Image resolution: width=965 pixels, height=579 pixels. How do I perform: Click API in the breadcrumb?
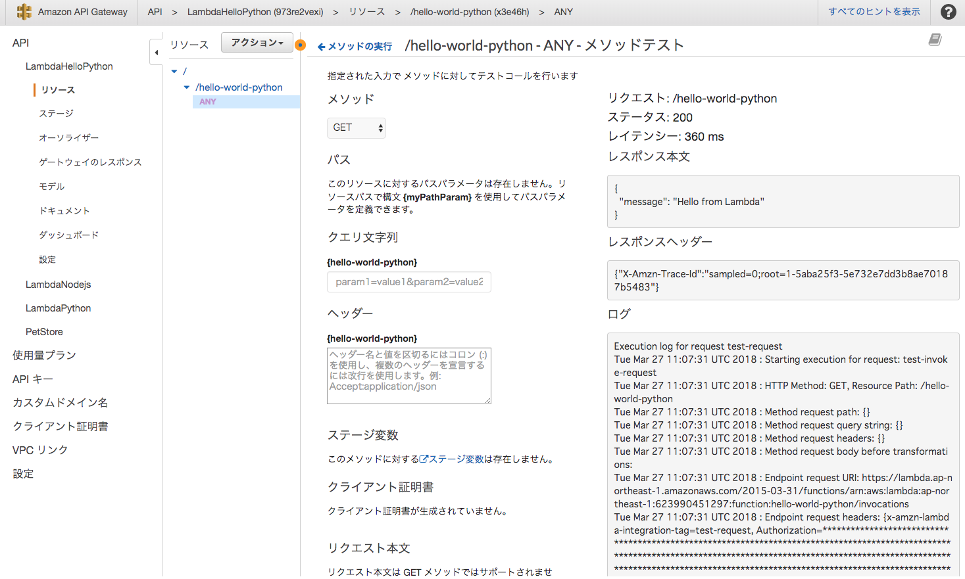pyautogui.click(x=155, y=12)
